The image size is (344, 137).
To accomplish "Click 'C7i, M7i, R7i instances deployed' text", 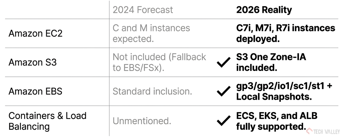I will pyautogui.click(x=286, y=33).
